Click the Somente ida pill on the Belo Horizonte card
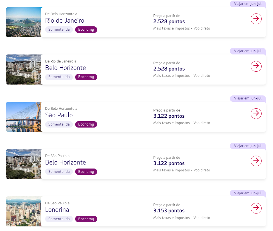The width and height of the screenshot is (273, 231). tap(59, 77)
